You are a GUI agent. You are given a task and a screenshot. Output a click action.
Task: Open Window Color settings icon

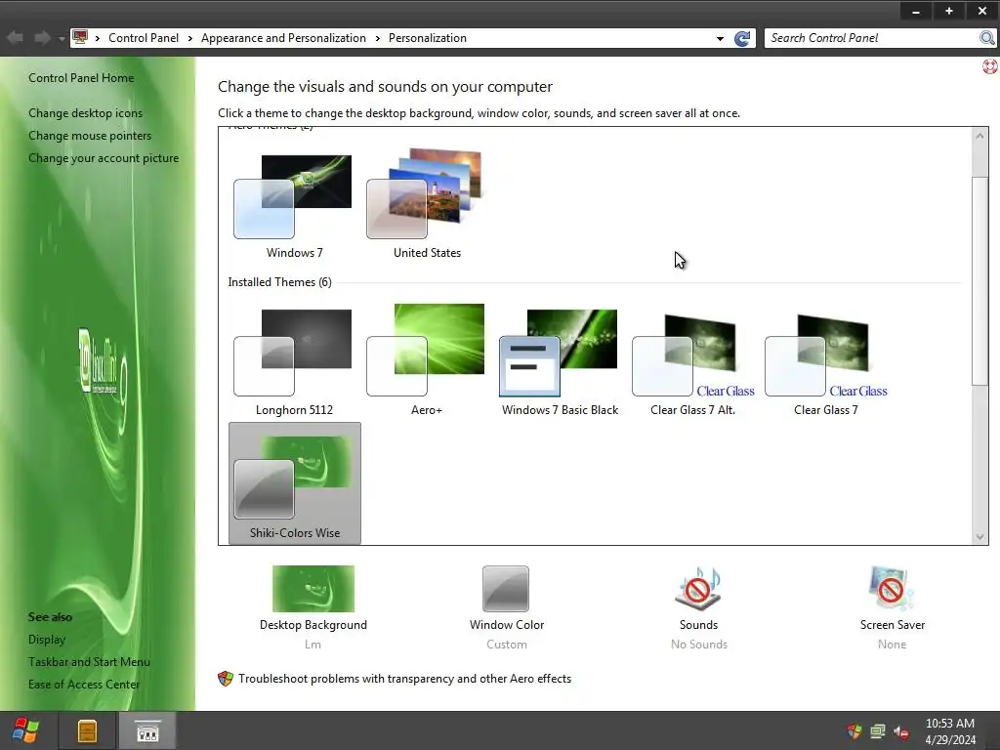click(506, 589)
